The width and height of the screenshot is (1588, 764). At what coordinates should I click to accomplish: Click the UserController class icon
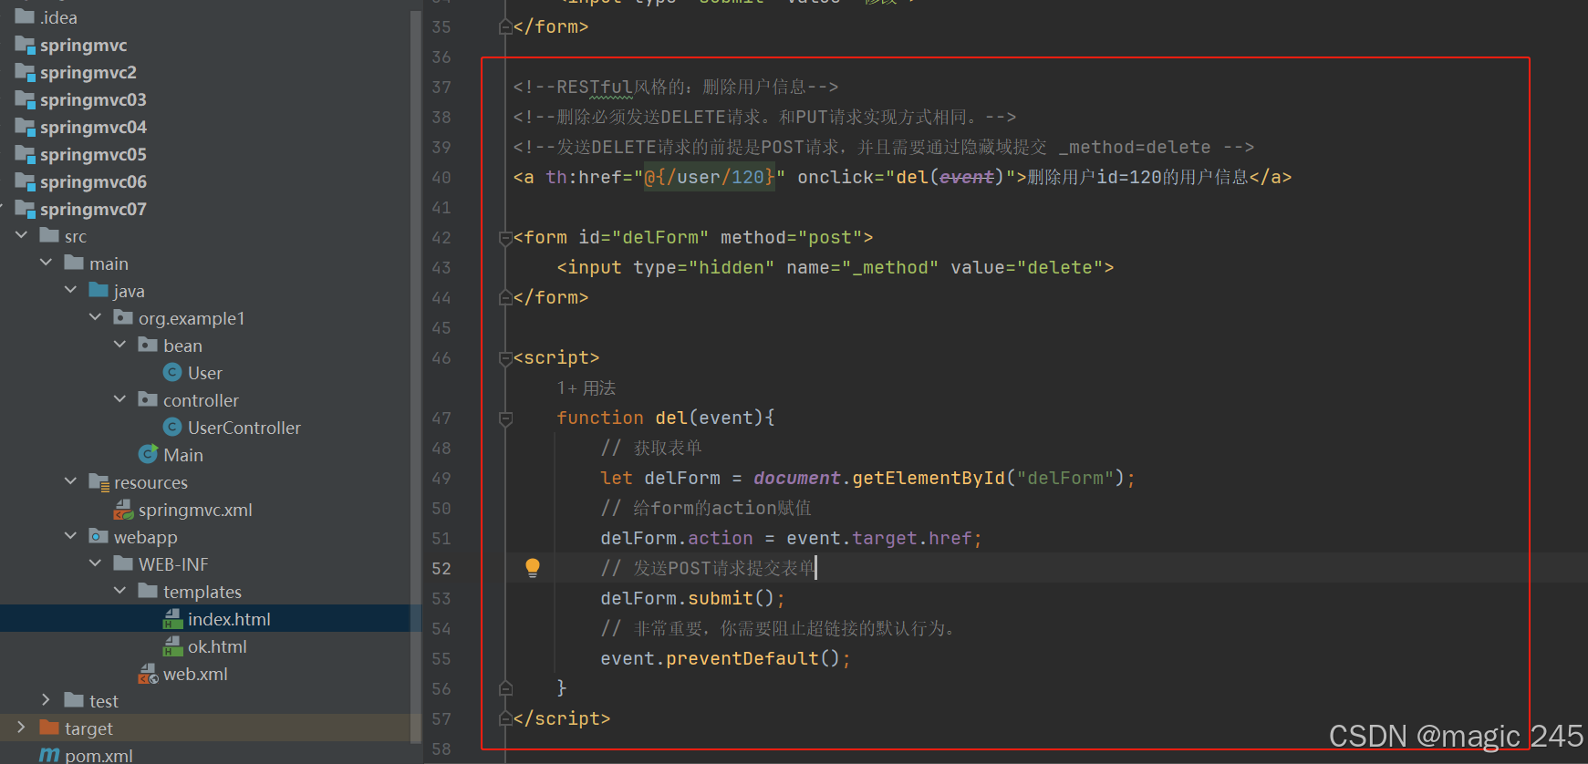pos(172,427)
